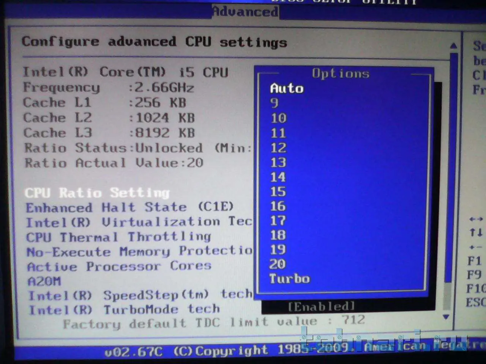Screen dimensions: 486x364
Task: Pick ratio 20 in the Options popup
Action: (x=278, y=264)
